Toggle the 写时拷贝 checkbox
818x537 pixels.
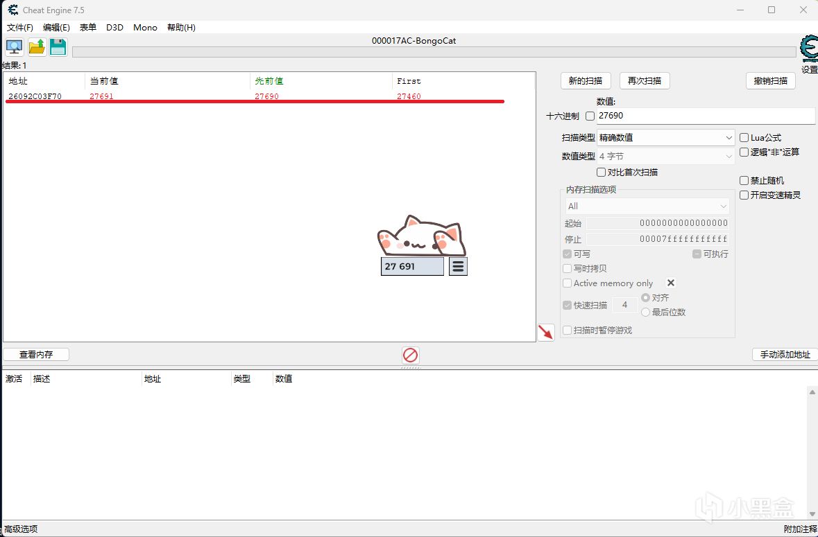(x=567, y=269)
